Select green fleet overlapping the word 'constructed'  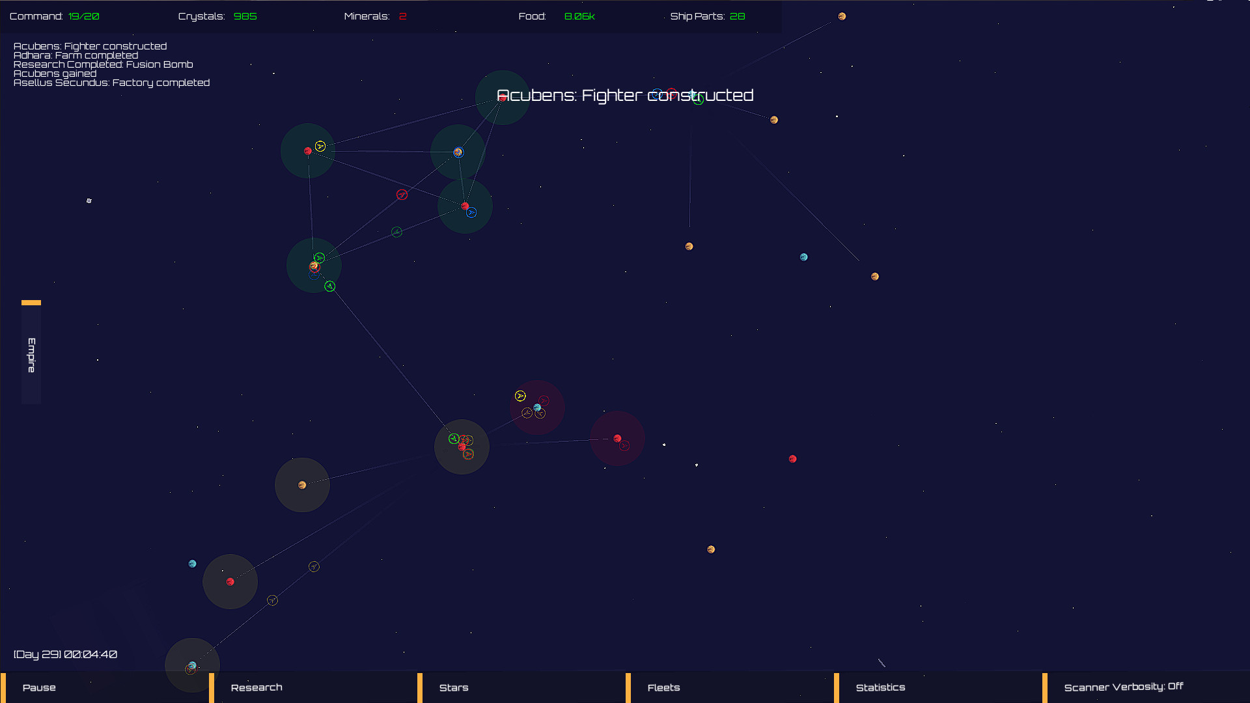(699, 100)
